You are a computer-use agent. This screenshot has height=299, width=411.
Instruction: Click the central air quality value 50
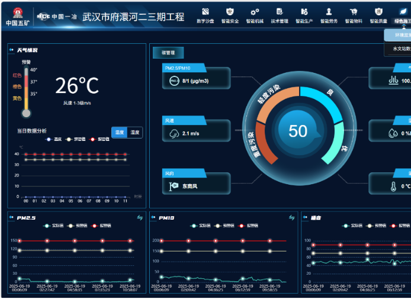pos(298,131)
